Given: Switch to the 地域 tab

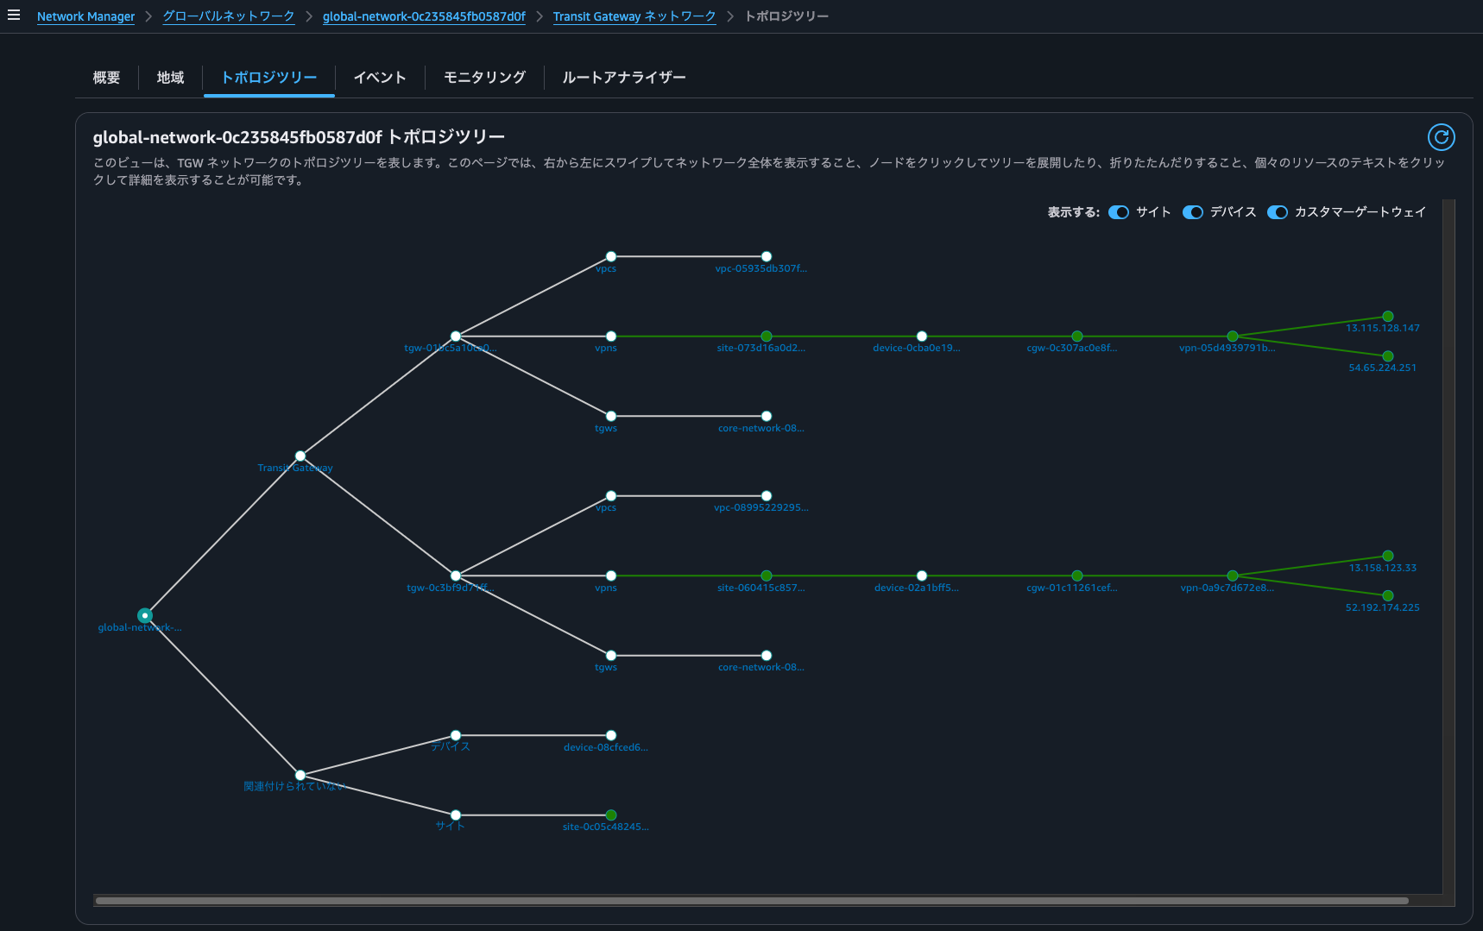Looking at the screenshot, I should click(170, 78).
